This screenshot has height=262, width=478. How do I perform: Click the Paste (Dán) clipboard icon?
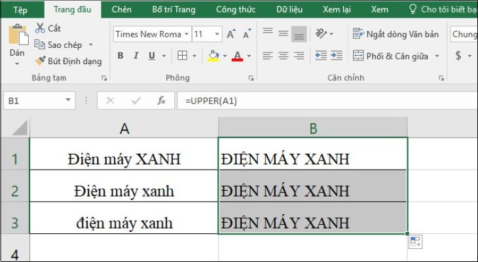tap(18, 35)
